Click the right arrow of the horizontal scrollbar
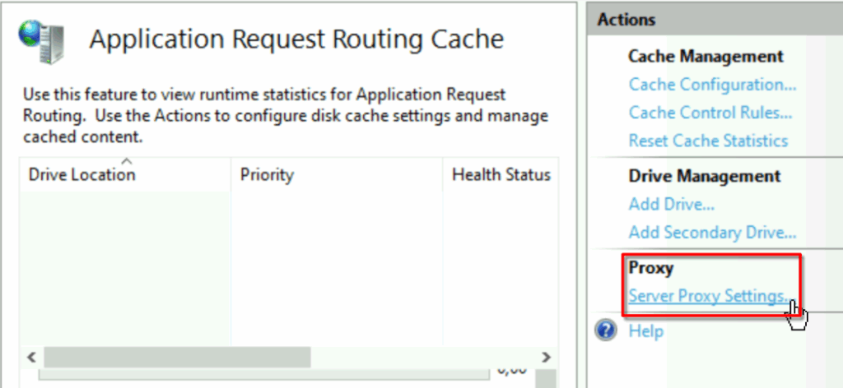Image resolution: width=843 pixels, height=388 pixels. pyautogui.click(x=547, y=357)
